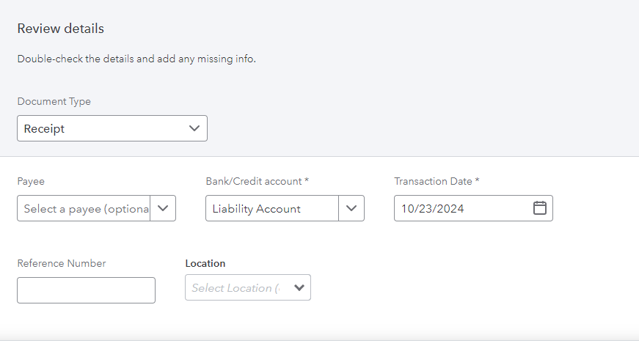Image resolution: width=639 pixels, height=346 pixels.
Task: Open the calendar date picker icon
Action: tap(539, 208)
